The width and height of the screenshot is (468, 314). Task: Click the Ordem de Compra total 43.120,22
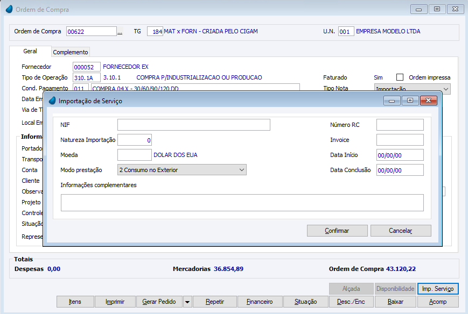tap(401, 269)
